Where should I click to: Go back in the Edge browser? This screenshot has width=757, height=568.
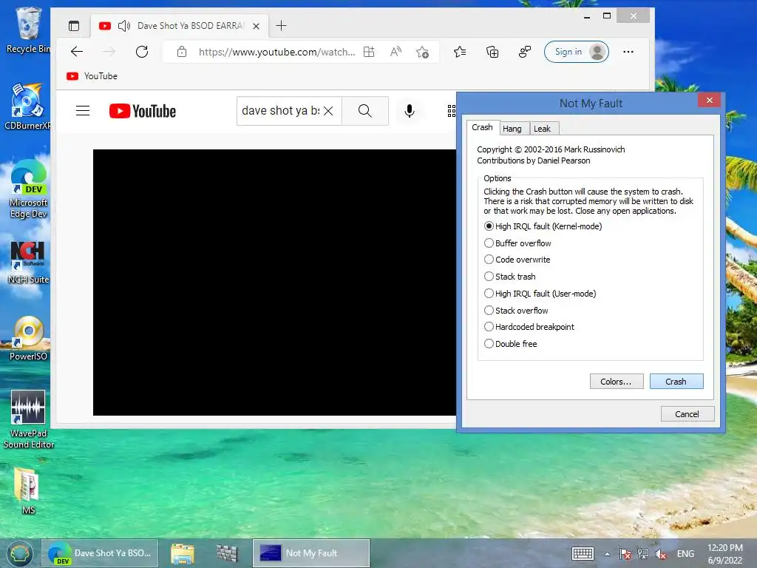77,52
